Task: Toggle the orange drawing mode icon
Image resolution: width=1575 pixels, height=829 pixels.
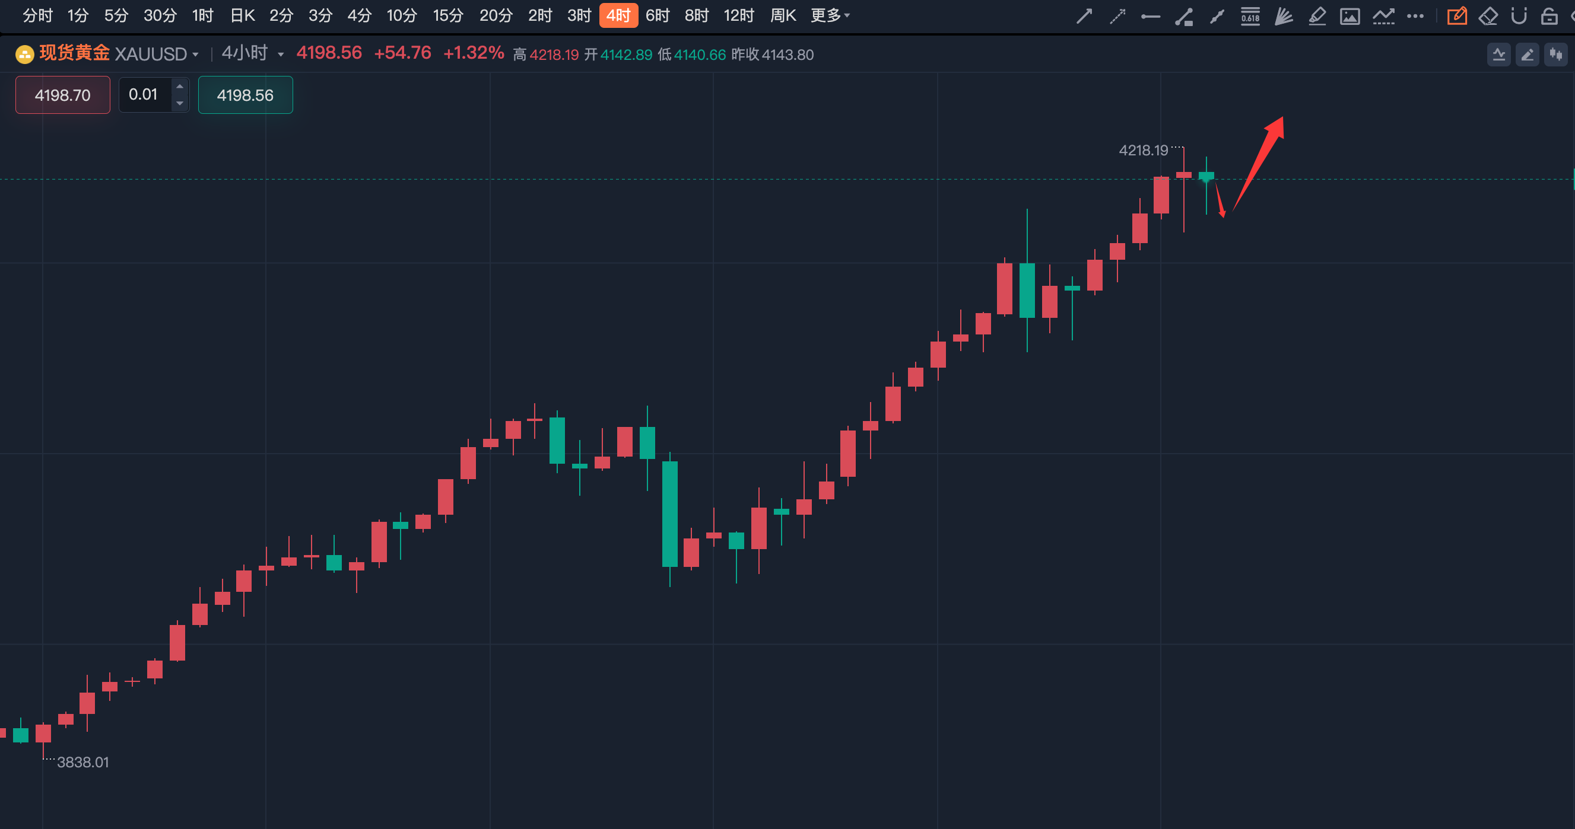Action: [1456, 16]
